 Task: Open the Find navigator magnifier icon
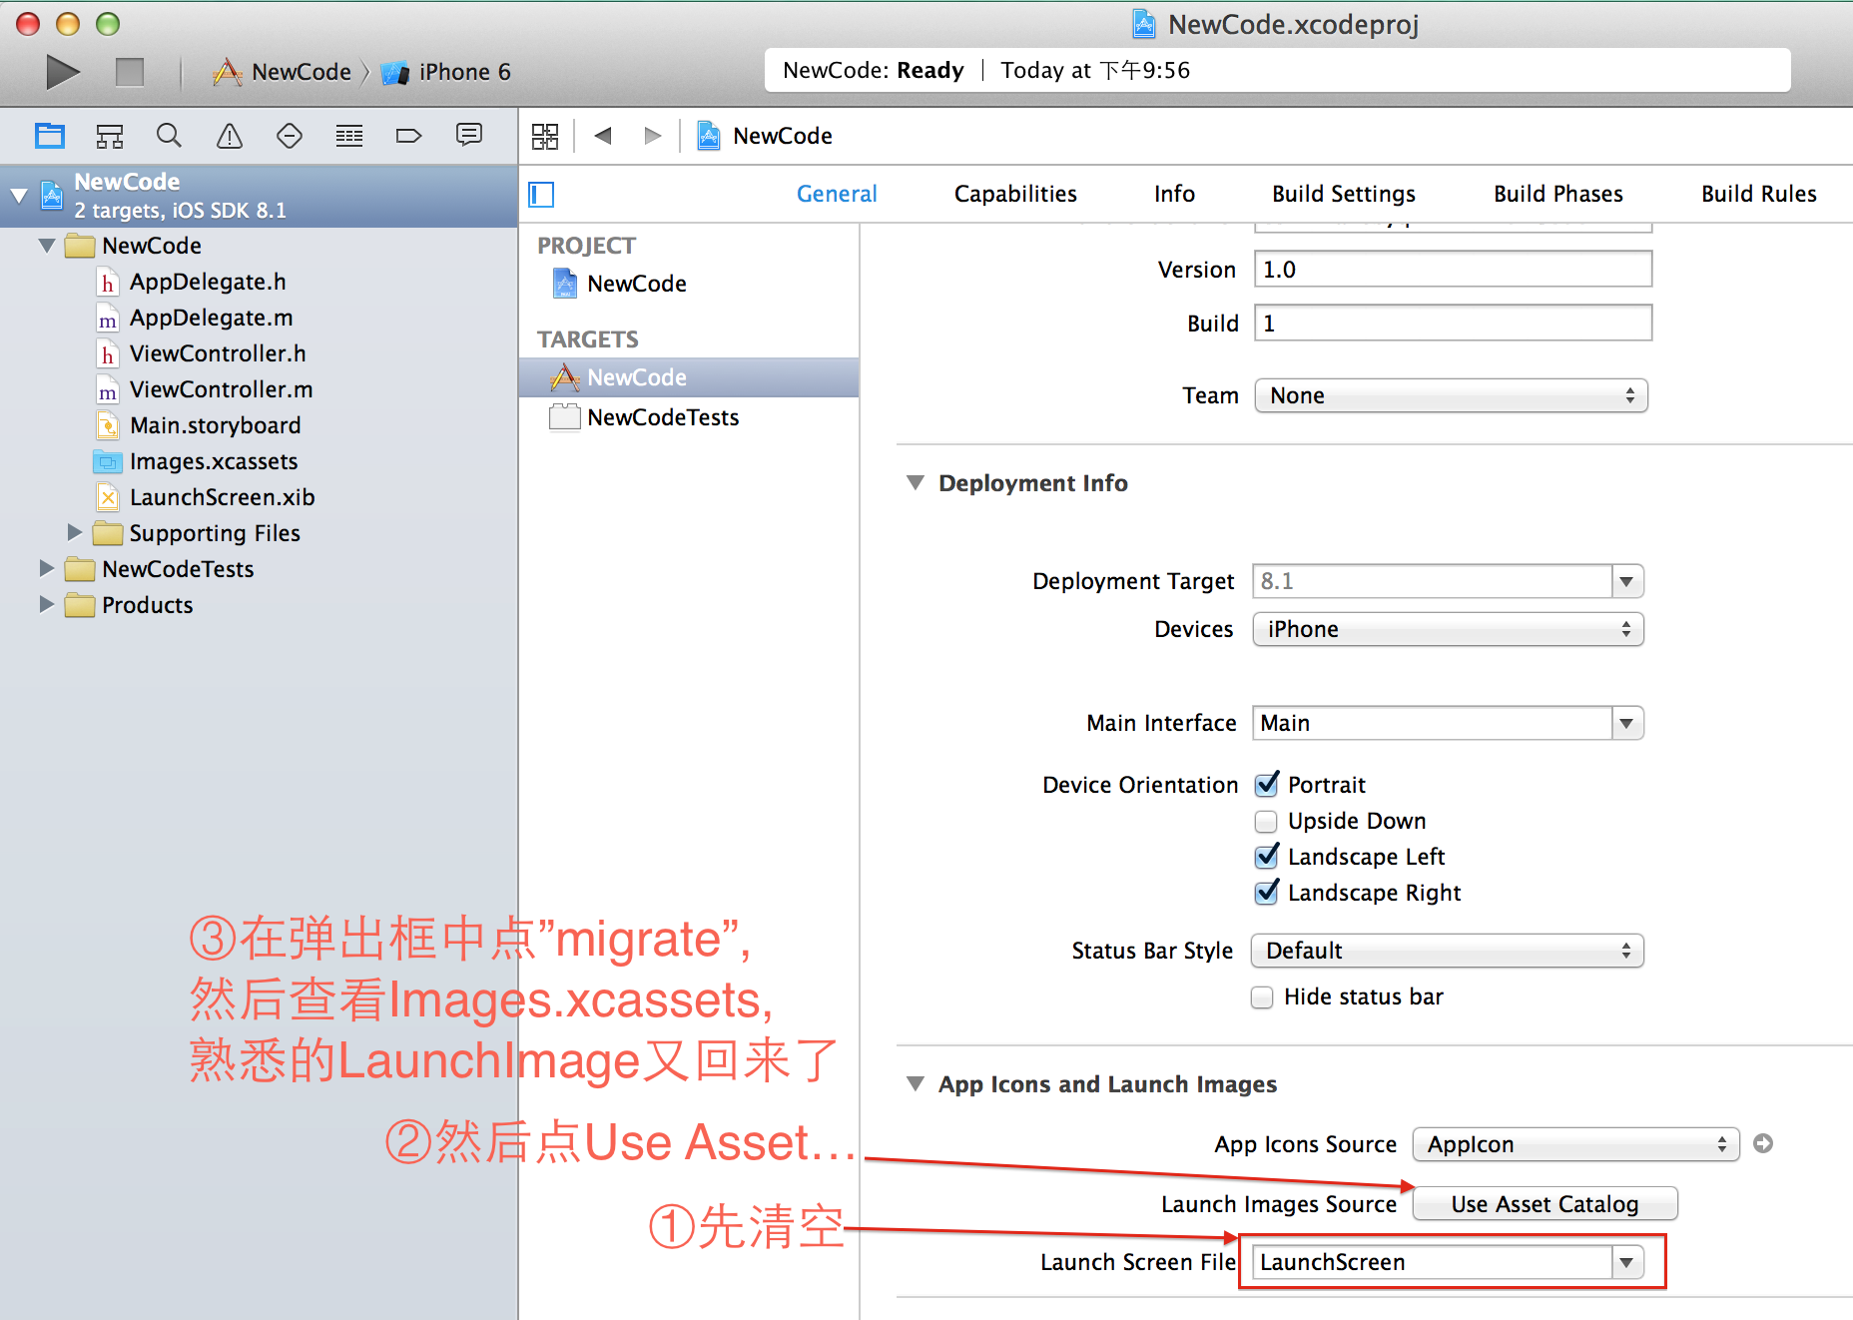pyautogui.click(x=170, y=136)
